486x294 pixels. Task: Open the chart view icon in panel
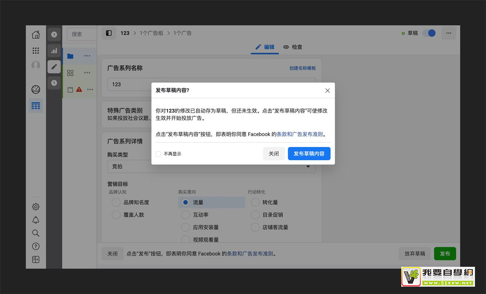54,51
